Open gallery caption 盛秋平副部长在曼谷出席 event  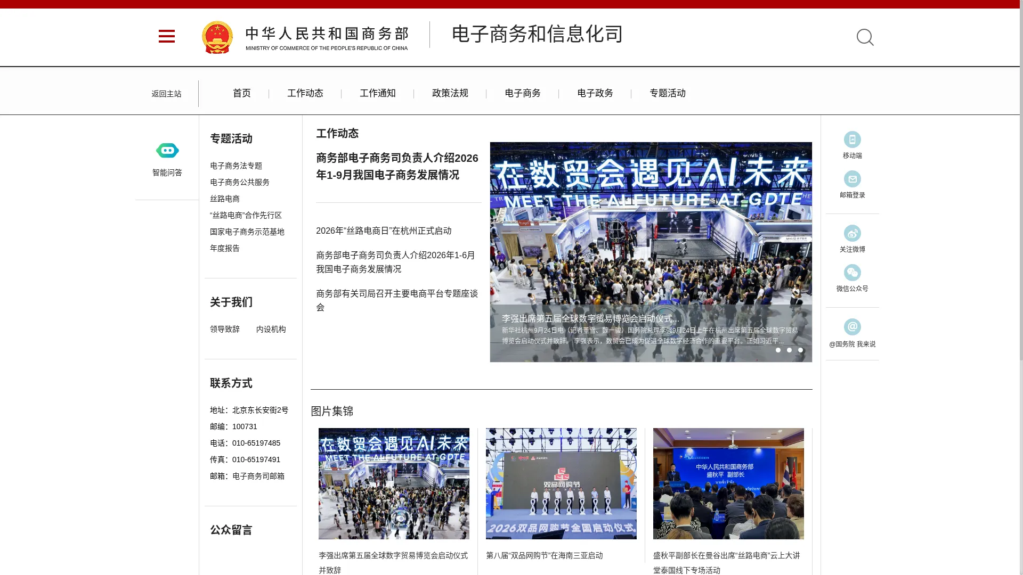pyautogui.click(x=727, y=563)
